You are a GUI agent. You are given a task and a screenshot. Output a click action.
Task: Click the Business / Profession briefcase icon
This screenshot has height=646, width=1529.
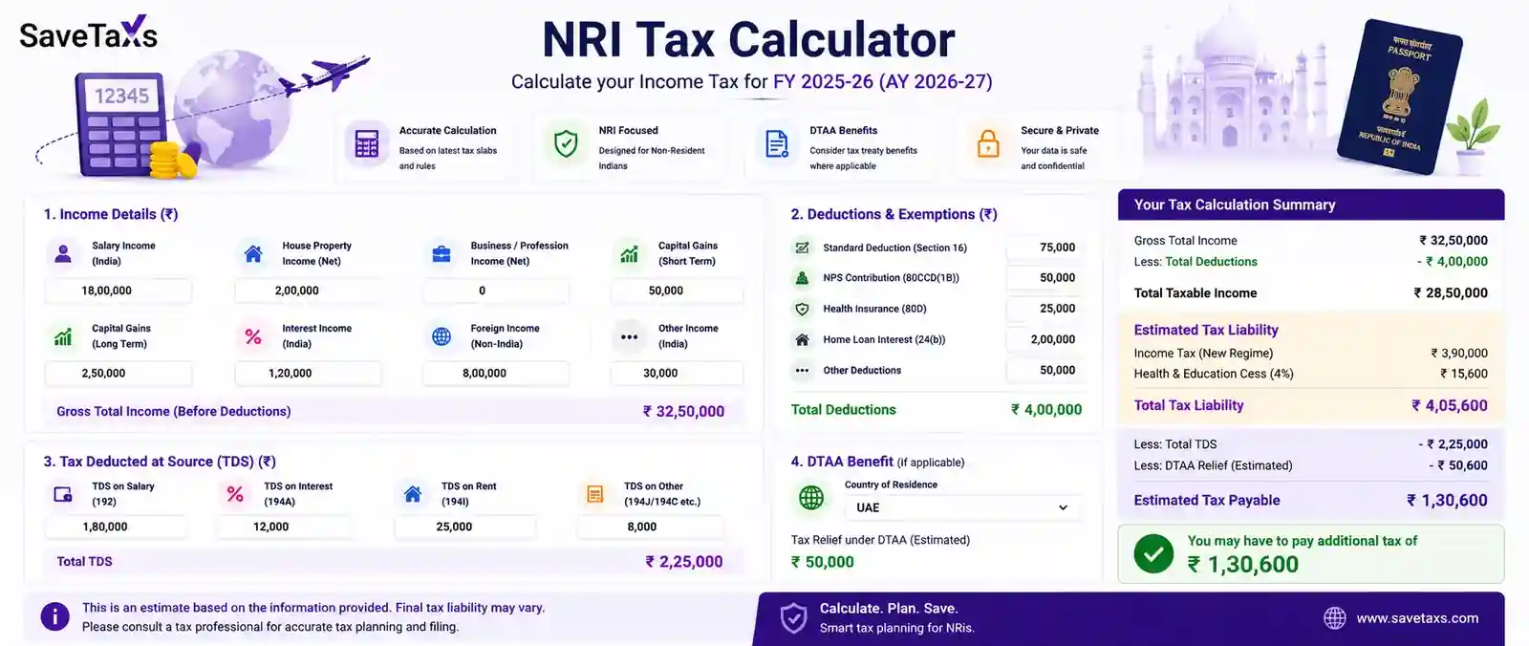coord(441,253)
